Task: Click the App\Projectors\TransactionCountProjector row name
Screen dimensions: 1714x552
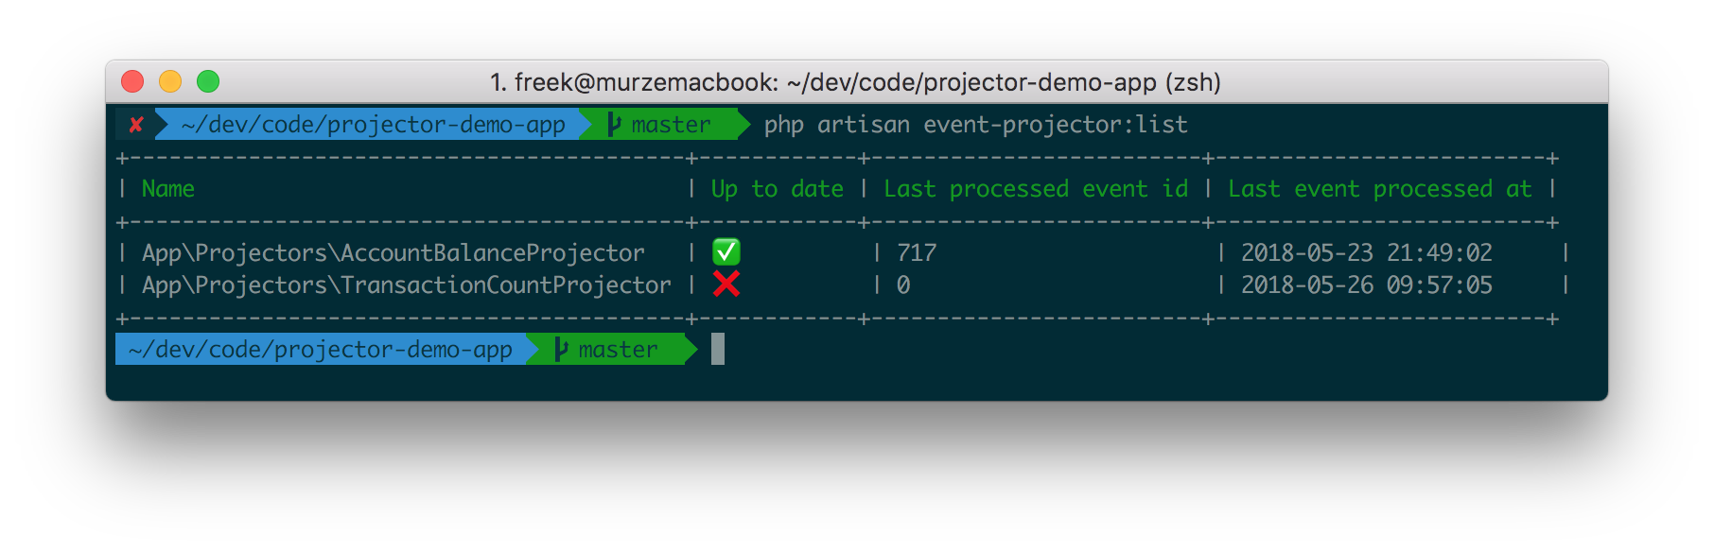Action: (x=406, y=285)
